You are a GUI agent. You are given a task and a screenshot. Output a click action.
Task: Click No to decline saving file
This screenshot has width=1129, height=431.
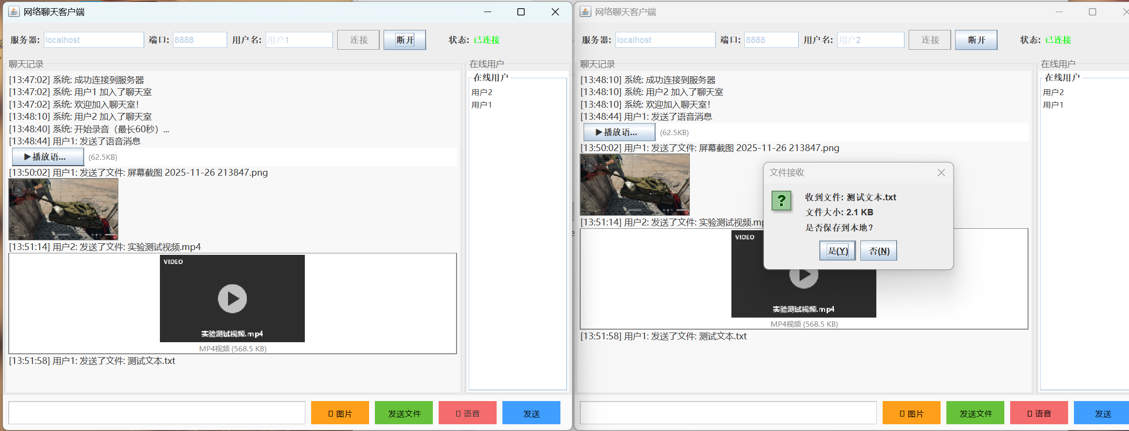click(x=879, y=251)
